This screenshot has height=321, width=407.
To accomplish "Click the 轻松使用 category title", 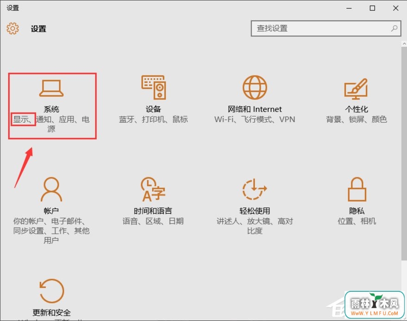I will pos(255,211).
